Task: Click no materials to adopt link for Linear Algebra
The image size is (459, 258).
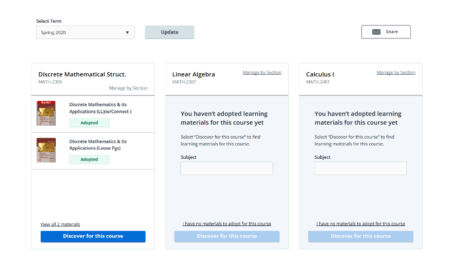Action: pos(227,224)
